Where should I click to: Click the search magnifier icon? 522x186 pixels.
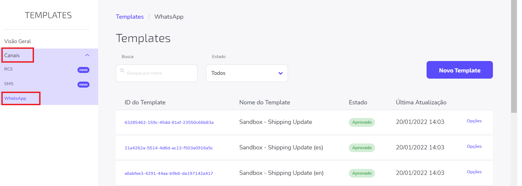[122, 70]
